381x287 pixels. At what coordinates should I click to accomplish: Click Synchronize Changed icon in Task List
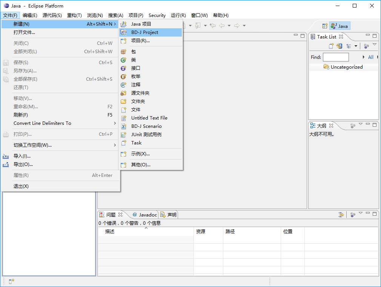click(x=340, y=46)
